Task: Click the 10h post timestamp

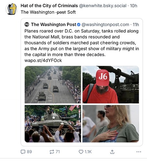Action: point(133,6)
